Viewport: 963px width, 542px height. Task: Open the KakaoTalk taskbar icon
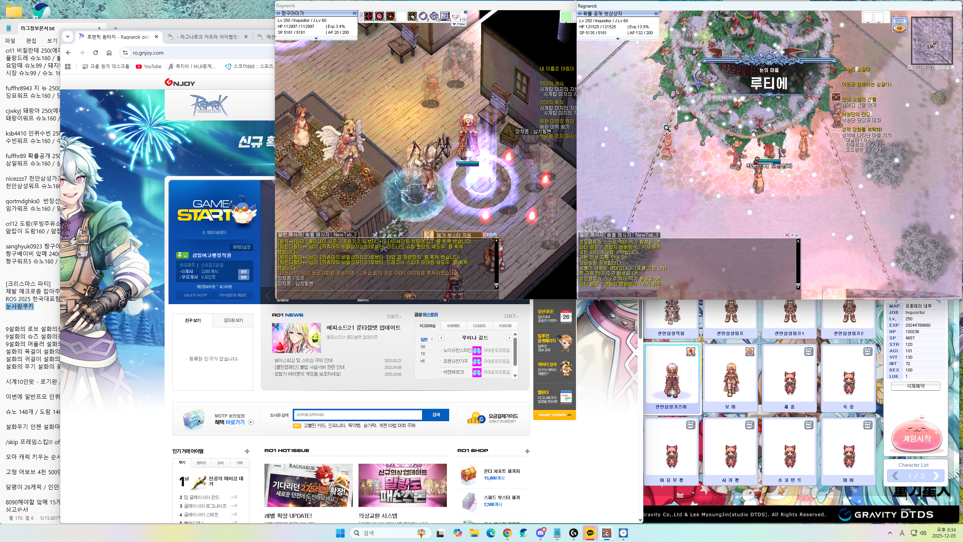coord(590,533)
